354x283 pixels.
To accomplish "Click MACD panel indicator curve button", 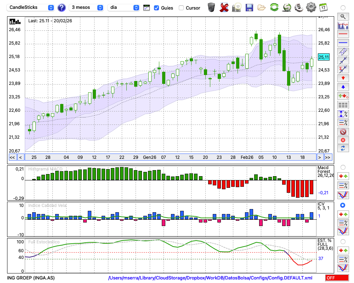I will coord(343,195).
